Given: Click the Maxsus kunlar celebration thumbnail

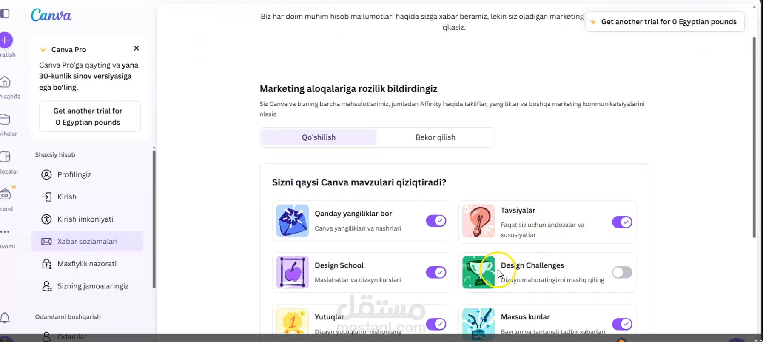Looking at the screenshot, I should (x=478, y=323).
